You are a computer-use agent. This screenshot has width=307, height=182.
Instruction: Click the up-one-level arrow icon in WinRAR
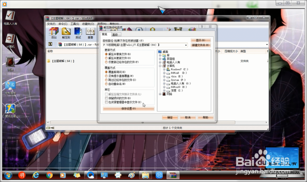pos(50,44)
